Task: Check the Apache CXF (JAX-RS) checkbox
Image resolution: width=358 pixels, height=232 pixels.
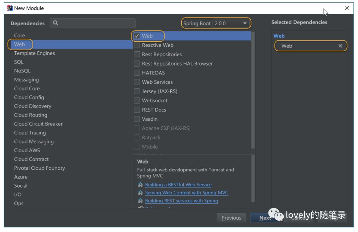Action: coord(137,128)
